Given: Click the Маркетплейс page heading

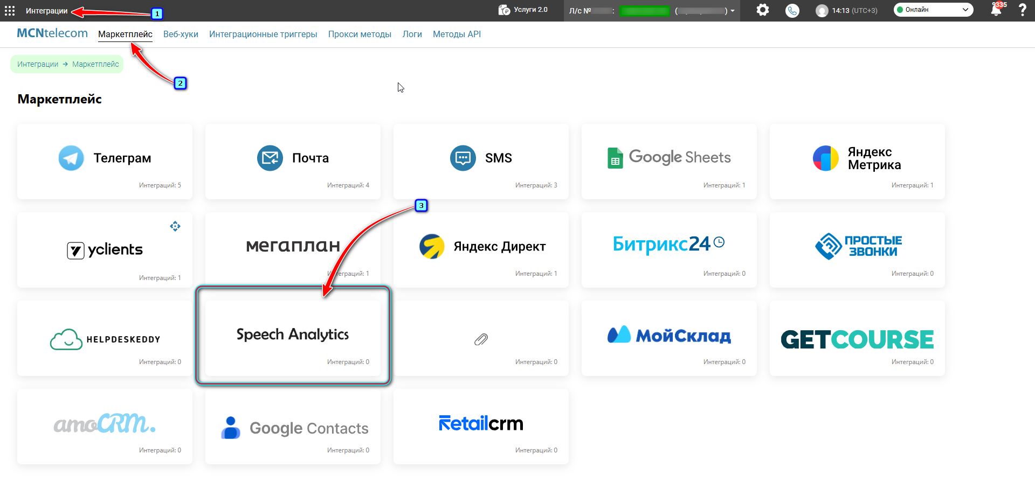Looking at the screenshot, I should tap(60, 99).
